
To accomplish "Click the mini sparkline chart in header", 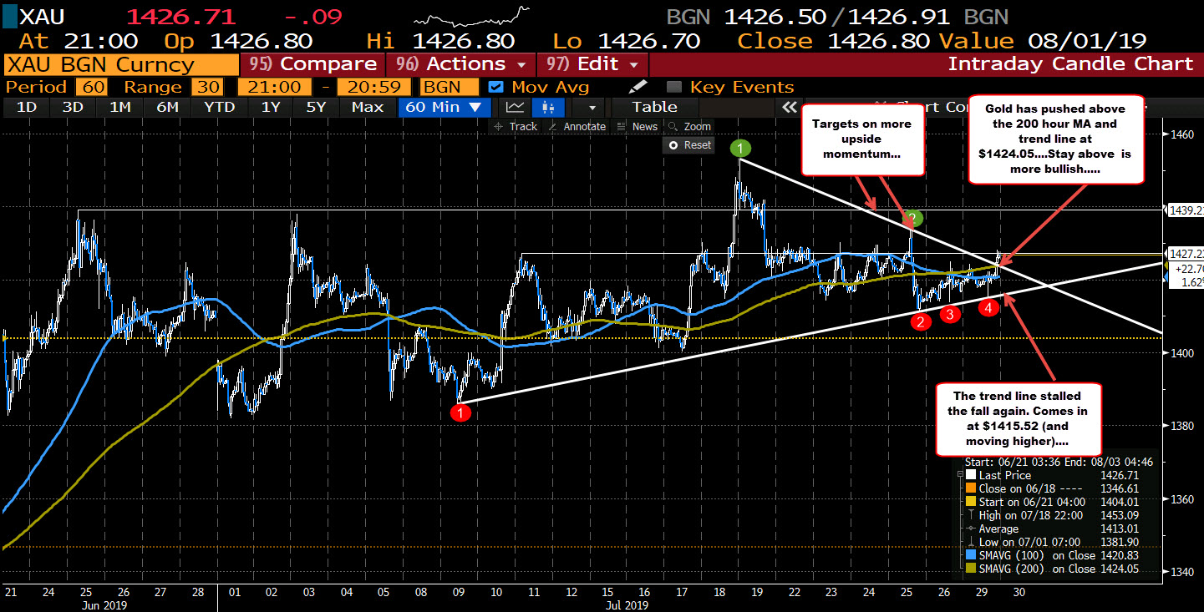I will [472, 18].
